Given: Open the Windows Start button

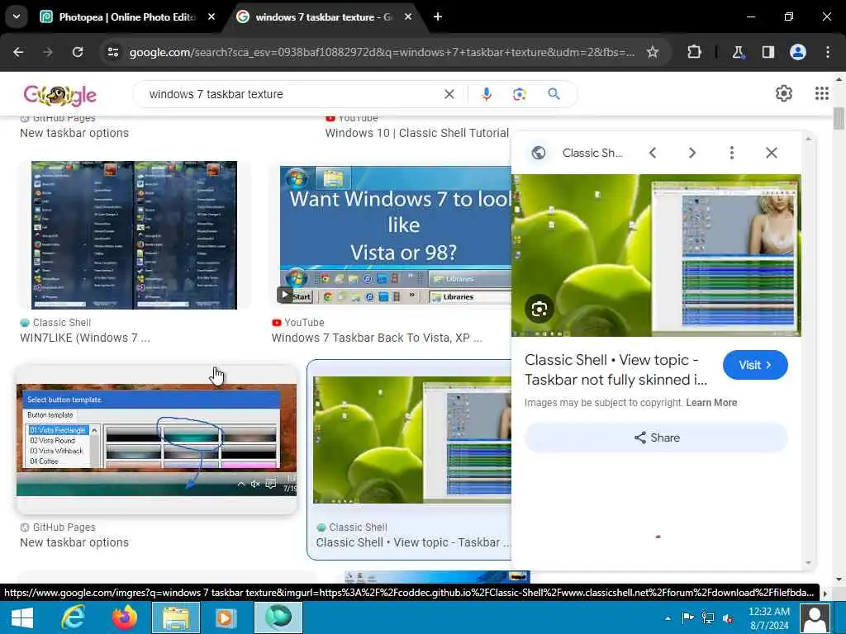Looking at the screenshot, I should click(x=22, y=617).
